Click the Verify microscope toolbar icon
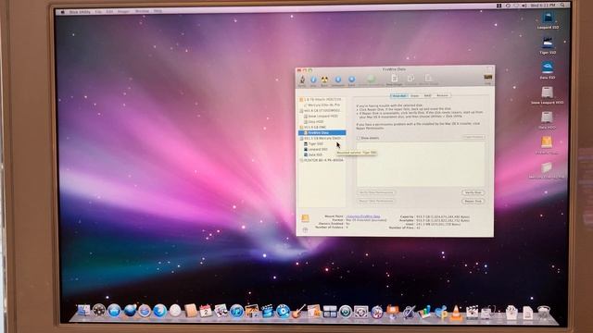Image resolution: width=593 pixels, height=333 pixels. click(302, 80)
